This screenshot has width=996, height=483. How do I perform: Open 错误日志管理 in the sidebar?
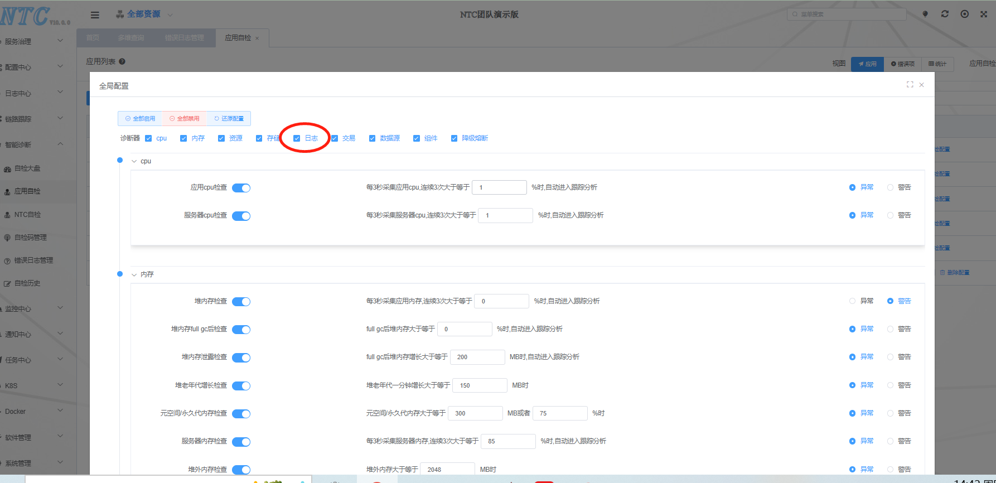pos(34,260)
